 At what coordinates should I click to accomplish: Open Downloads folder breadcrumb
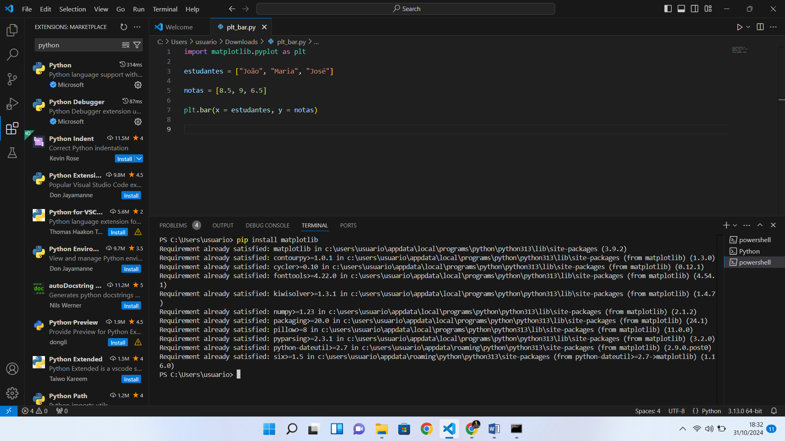(241, 42)
